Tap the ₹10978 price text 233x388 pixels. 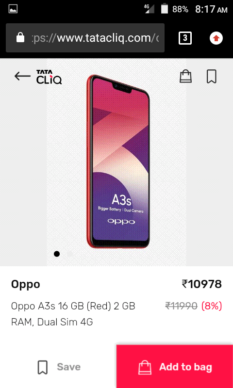(x=202, y=284)
